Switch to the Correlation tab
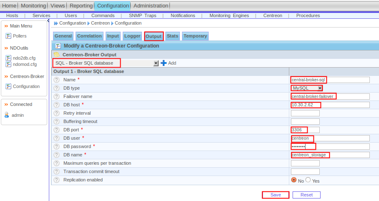 pos(89,36)
